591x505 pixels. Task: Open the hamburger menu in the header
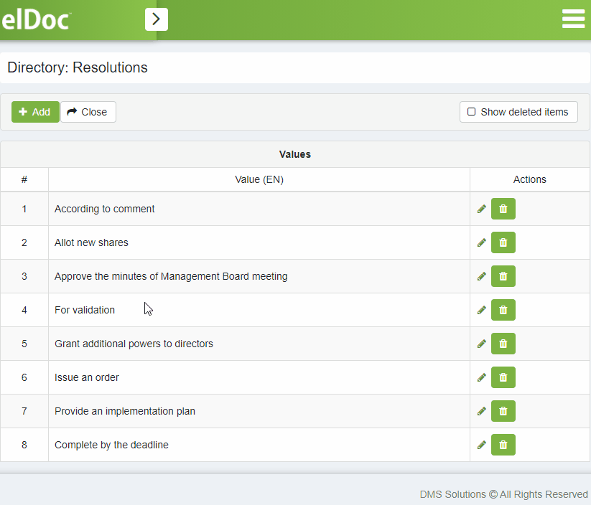pyautogui.click(x=573, y=19)
